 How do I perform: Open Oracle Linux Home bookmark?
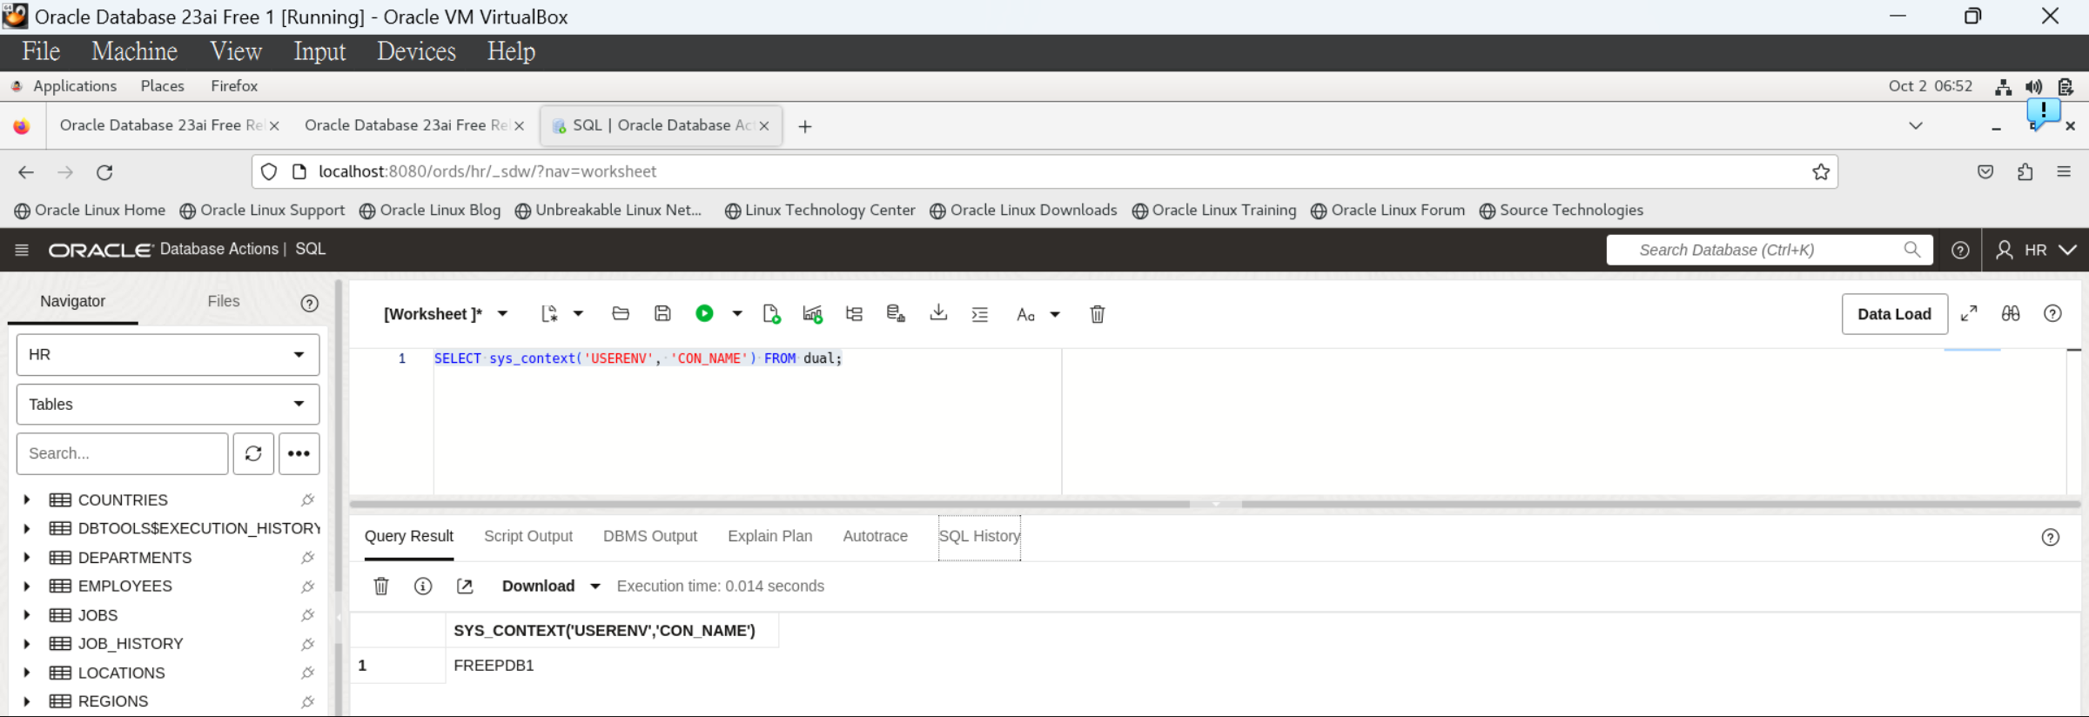click(90, 210)
